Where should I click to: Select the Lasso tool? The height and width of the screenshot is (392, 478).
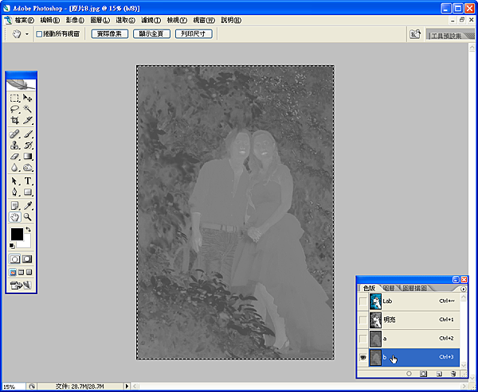tap(14, 109)
